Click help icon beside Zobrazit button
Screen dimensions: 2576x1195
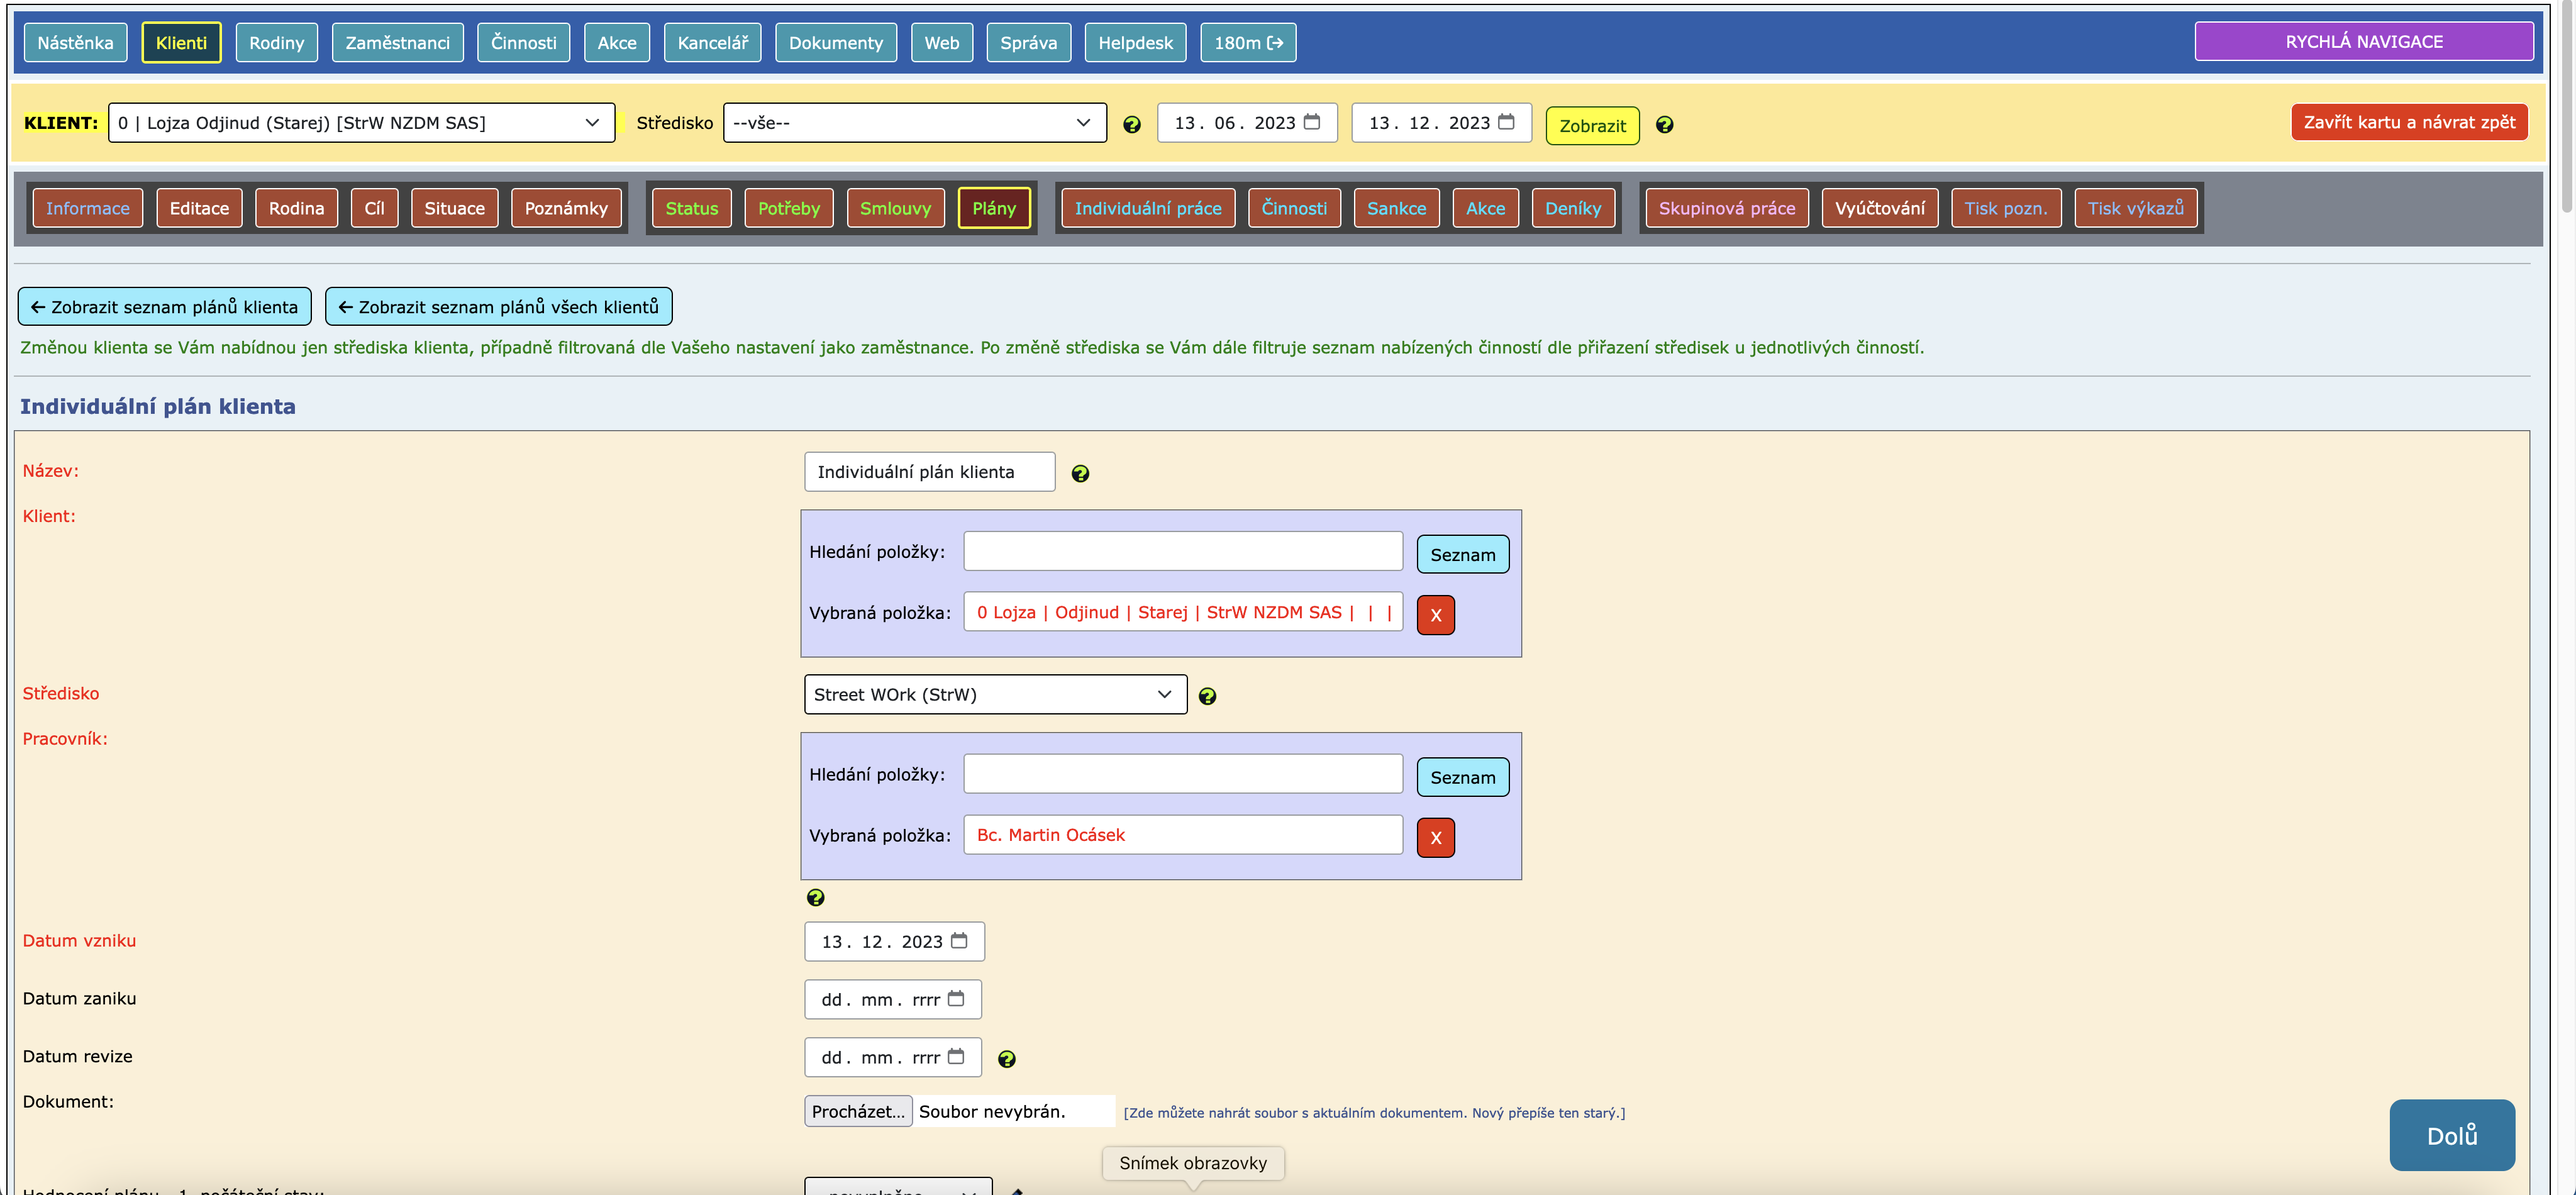pos(1664,125)
